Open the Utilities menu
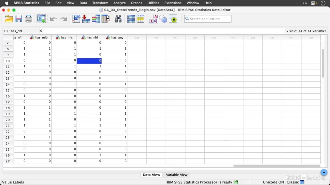Image resolution: width=330 pixels, height=185 pixels. 153,3
